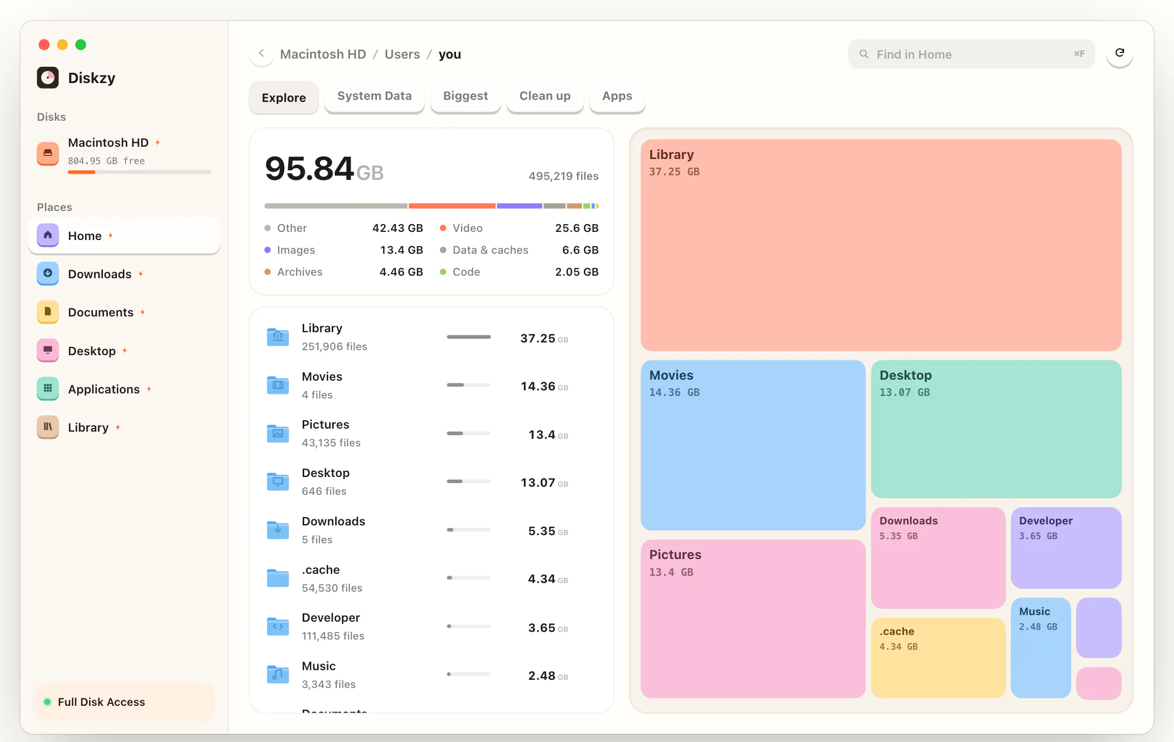The width and height of the screenshot is (1174, 742).
Task: Click the Desktop row size 13.07 GB
Action: pyautogui.click(x=544, y=483)
